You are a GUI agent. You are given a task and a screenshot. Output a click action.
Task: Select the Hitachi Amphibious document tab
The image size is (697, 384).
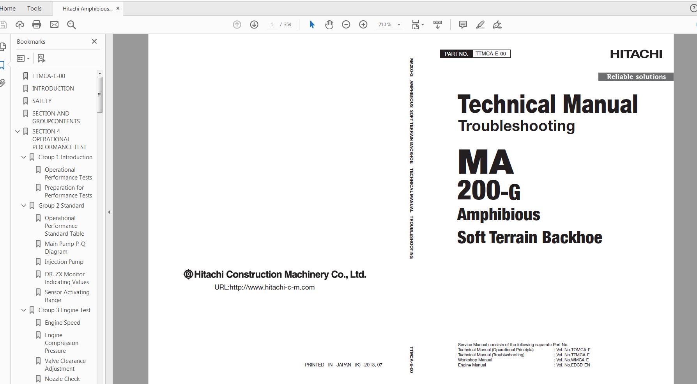pos(87,9)
